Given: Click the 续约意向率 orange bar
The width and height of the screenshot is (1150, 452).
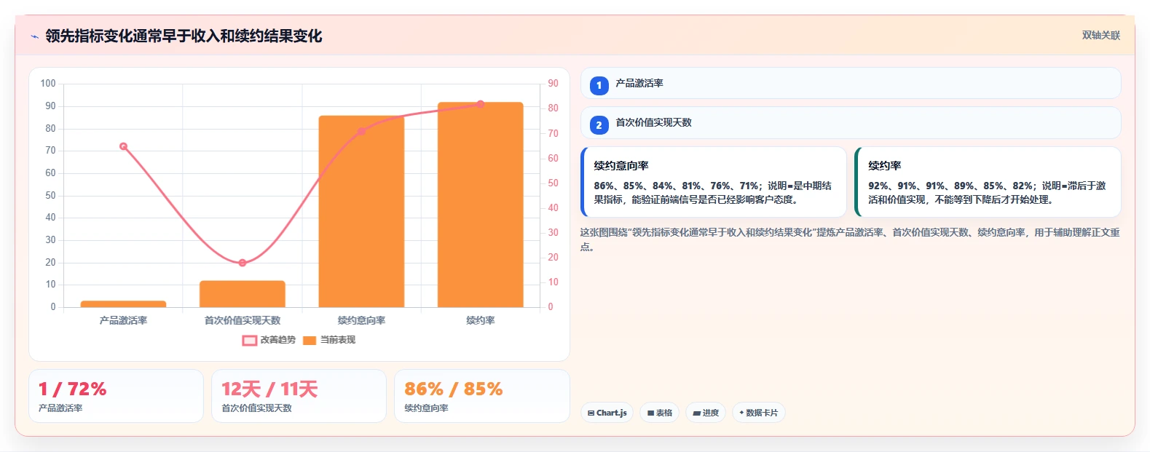Looking at the screenshot, I should click(x=361, y=211).
